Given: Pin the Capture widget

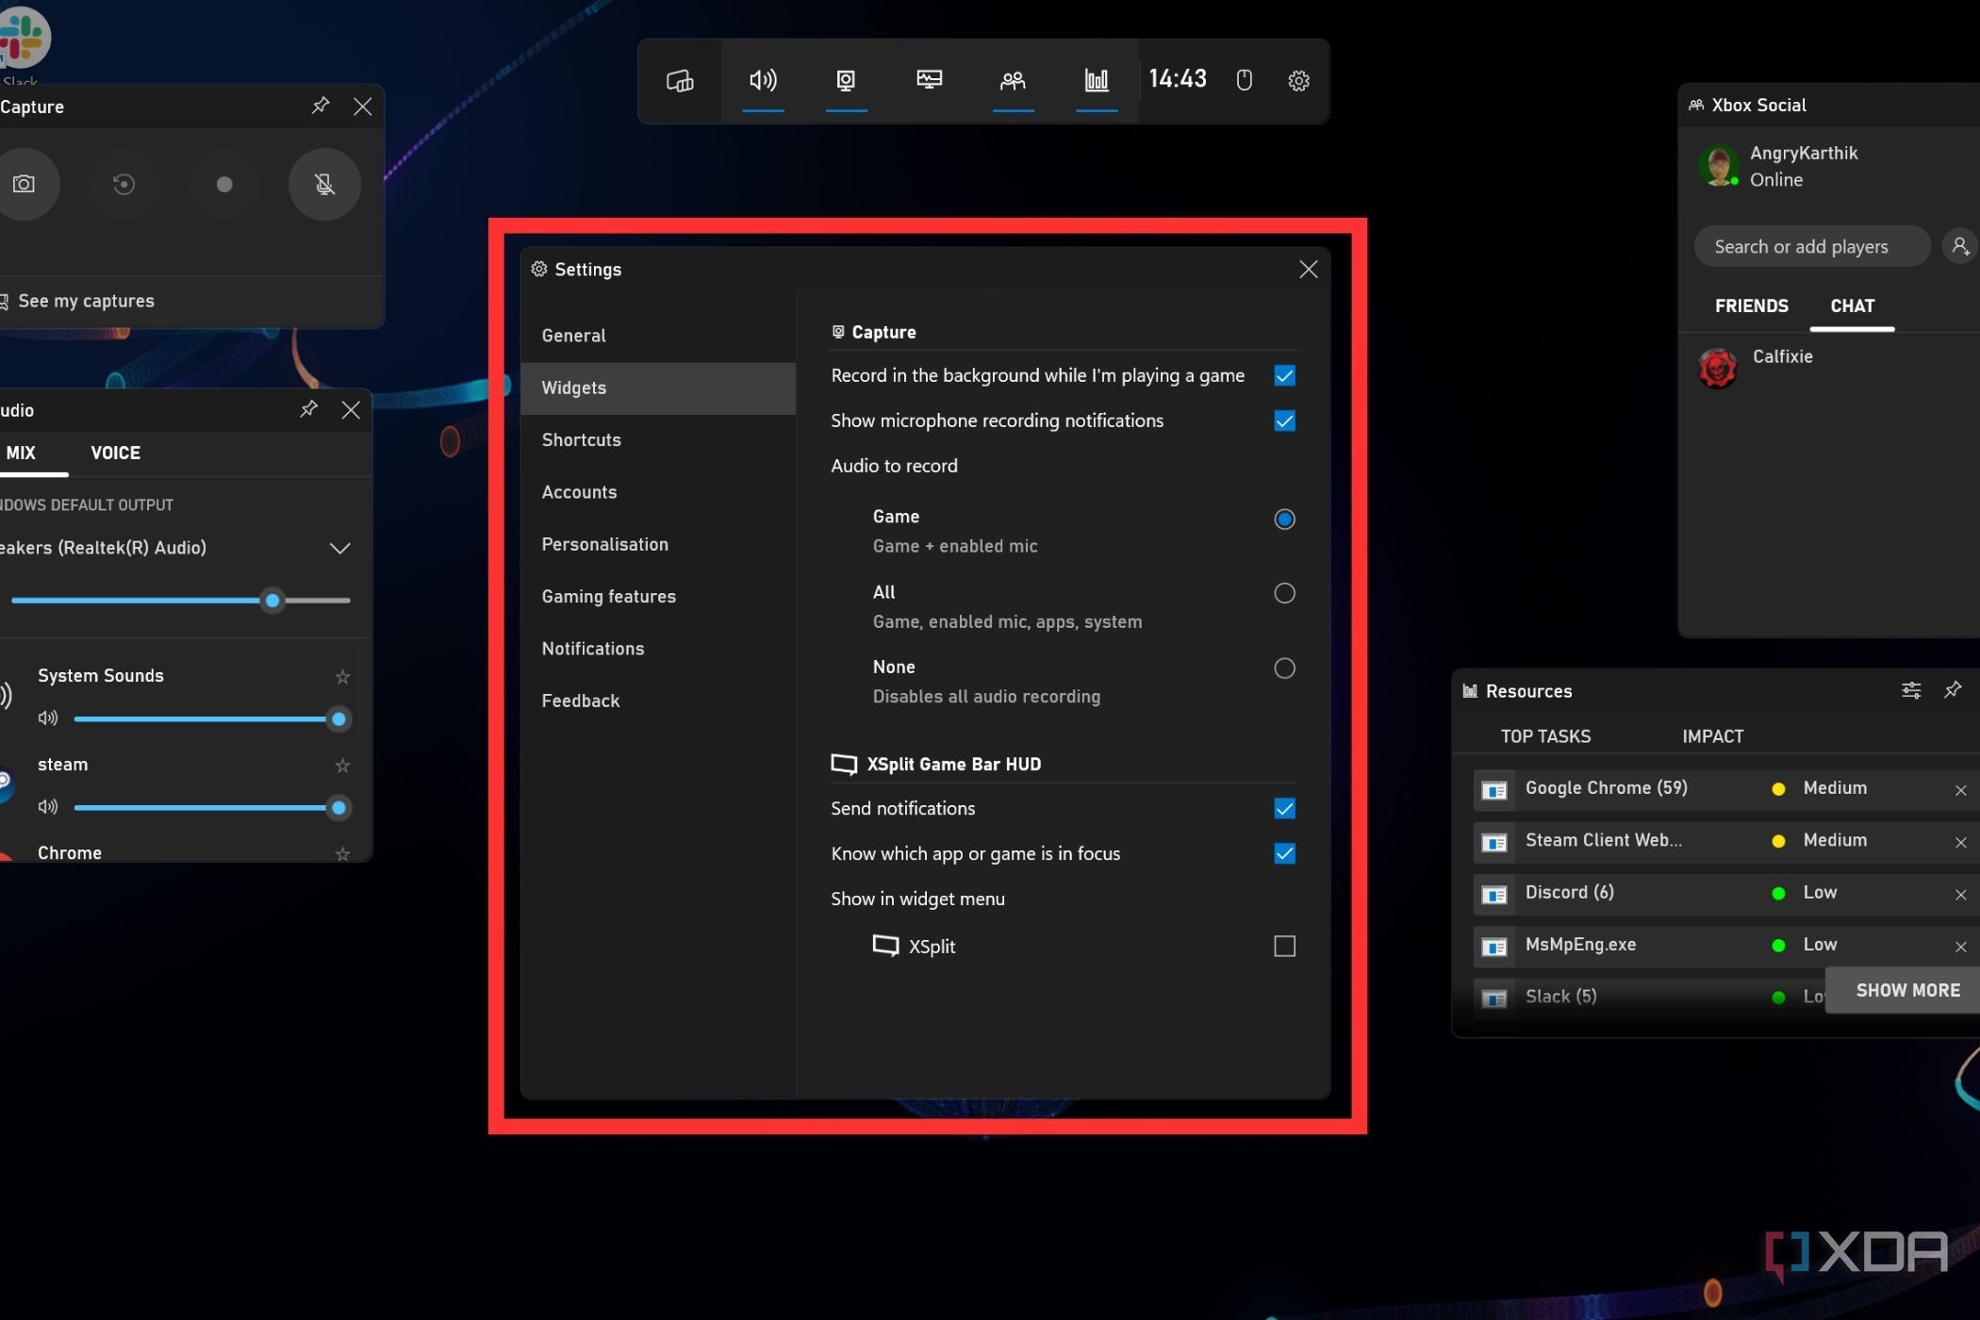Looking at the screenshot, I should coord(320,106).
